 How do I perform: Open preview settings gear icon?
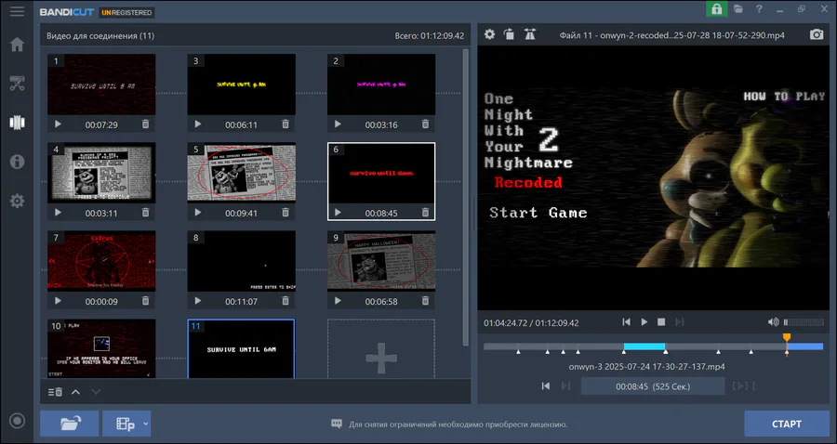(489, 34)
